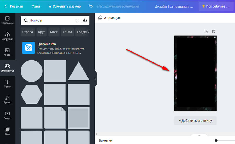This screenshot has height=144, width=235.
Task: Open the Аудио audio sidebar tab
Action: 8,100
